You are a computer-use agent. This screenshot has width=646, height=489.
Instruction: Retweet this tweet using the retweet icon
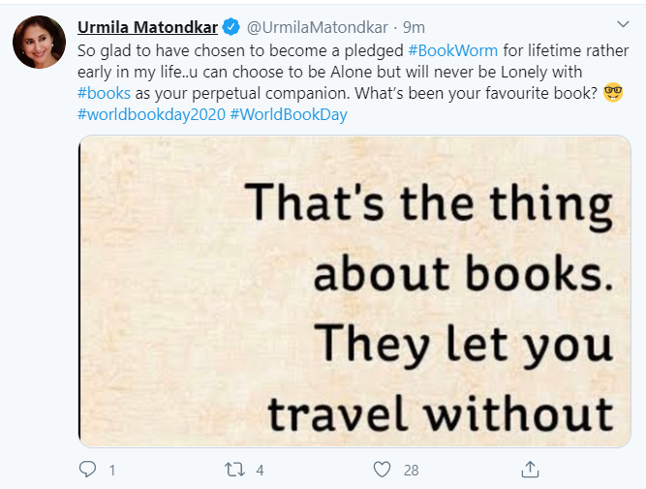click(x=234, y=470)
